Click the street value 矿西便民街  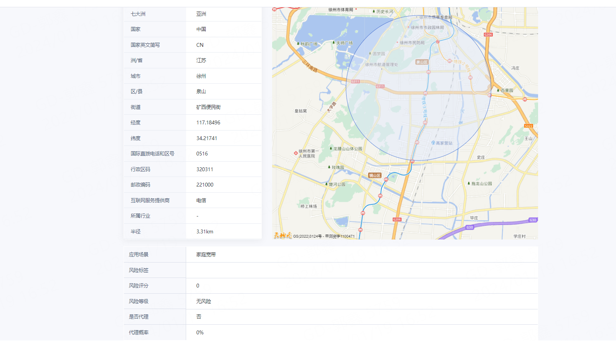(208, 107)
